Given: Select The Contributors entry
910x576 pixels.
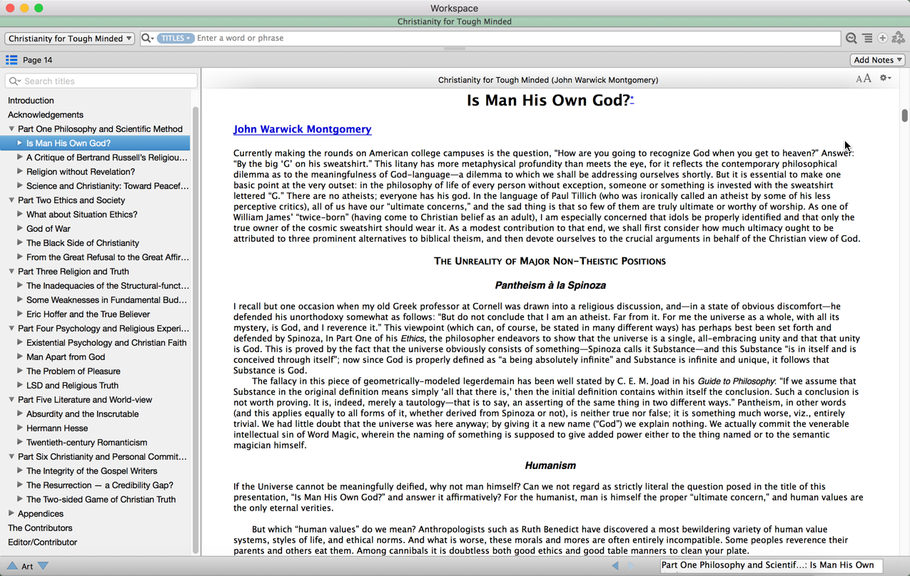Looking at the screenshot, I should pos(40,528).
